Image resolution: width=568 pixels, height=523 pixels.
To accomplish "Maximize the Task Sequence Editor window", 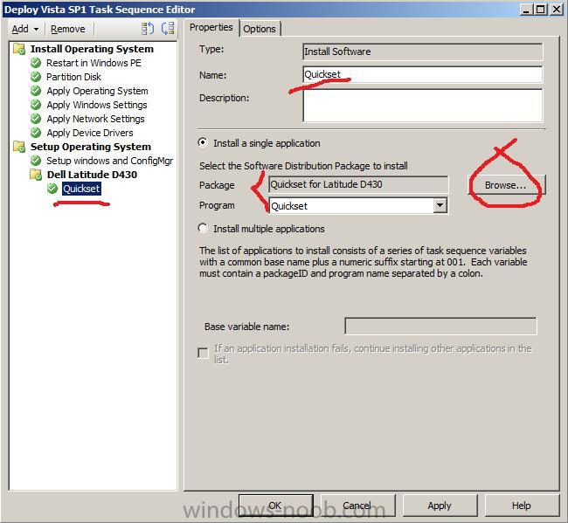I will 540,10.
